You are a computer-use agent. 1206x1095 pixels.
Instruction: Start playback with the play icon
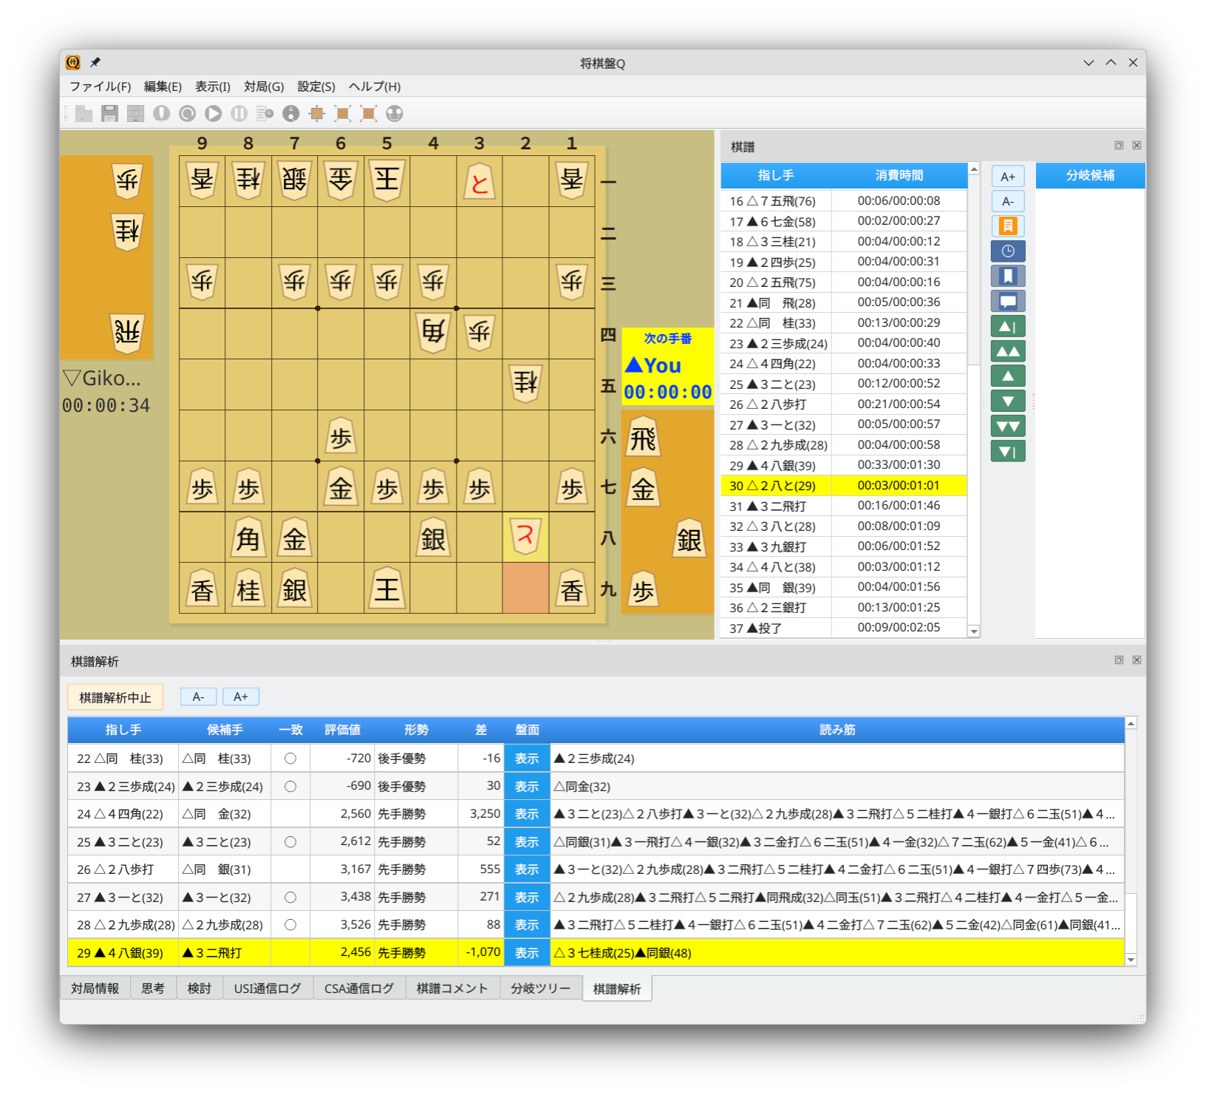[214, 113]
